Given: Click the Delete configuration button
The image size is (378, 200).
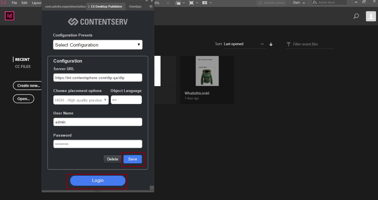Looking at the screenshot, I should [x=113, y=159].
